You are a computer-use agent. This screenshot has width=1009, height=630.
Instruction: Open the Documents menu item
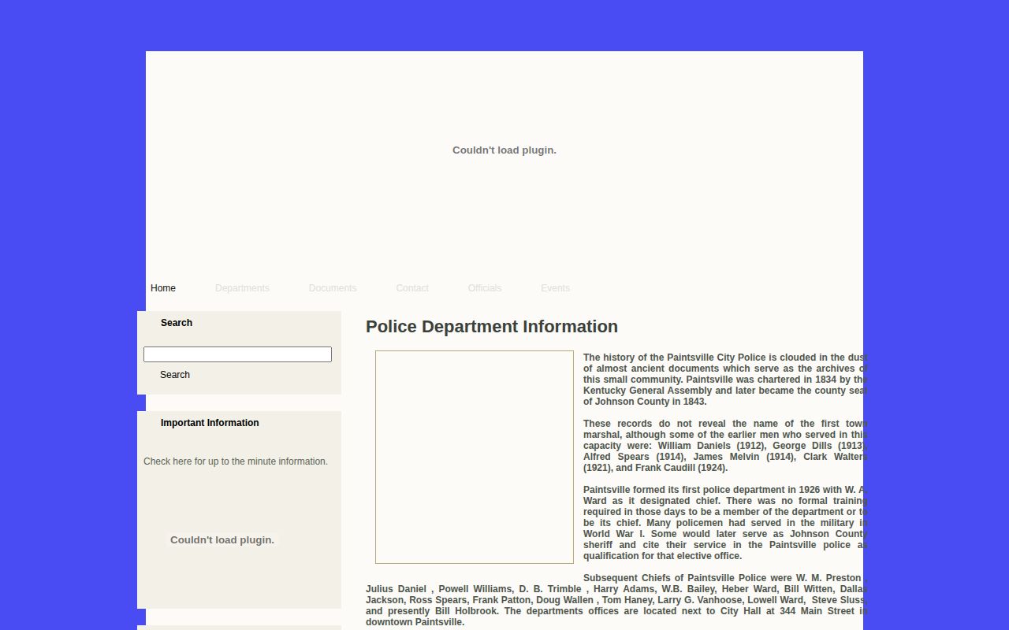coord(333,288)
